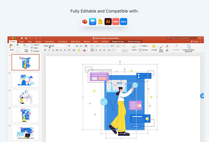Click the red font color swatch
Image resolution: width=209 pixels, height=142 pixels.
click(x=84, y=50)
